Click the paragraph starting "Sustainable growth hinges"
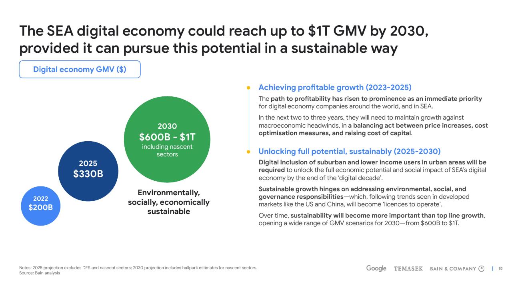The width and height of the screenshot is (512, 288). (364, 197)
